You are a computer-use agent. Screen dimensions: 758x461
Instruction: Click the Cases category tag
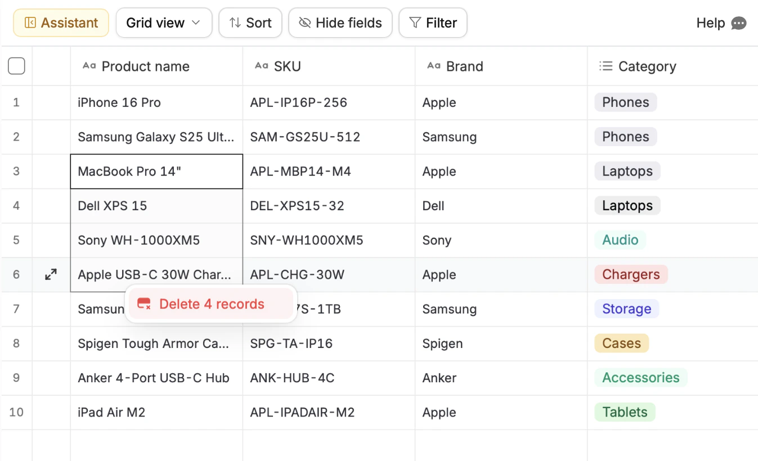coord(622,343)
